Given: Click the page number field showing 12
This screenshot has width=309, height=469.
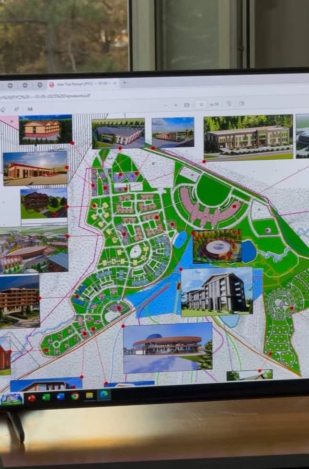Looking at the screenshot, I should 201,104.
